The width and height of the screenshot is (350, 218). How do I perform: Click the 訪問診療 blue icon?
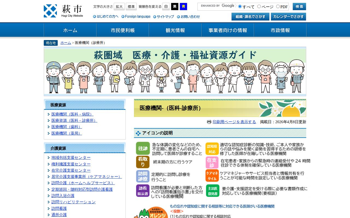[143, 176]
